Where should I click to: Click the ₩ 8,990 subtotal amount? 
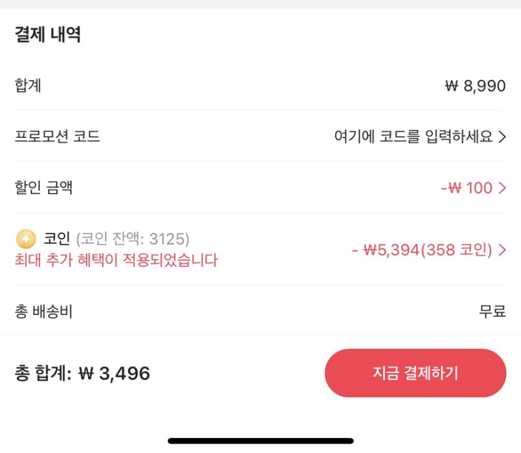coord(475,85)
